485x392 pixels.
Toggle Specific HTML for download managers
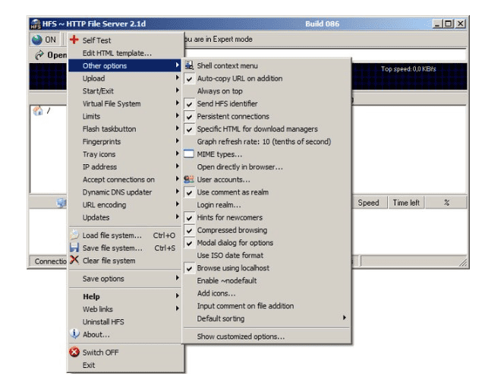tap(267, 129)
